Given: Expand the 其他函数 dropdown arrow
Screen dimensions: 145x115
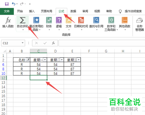Looking at the screenshot, I should [x=125, y=30].
